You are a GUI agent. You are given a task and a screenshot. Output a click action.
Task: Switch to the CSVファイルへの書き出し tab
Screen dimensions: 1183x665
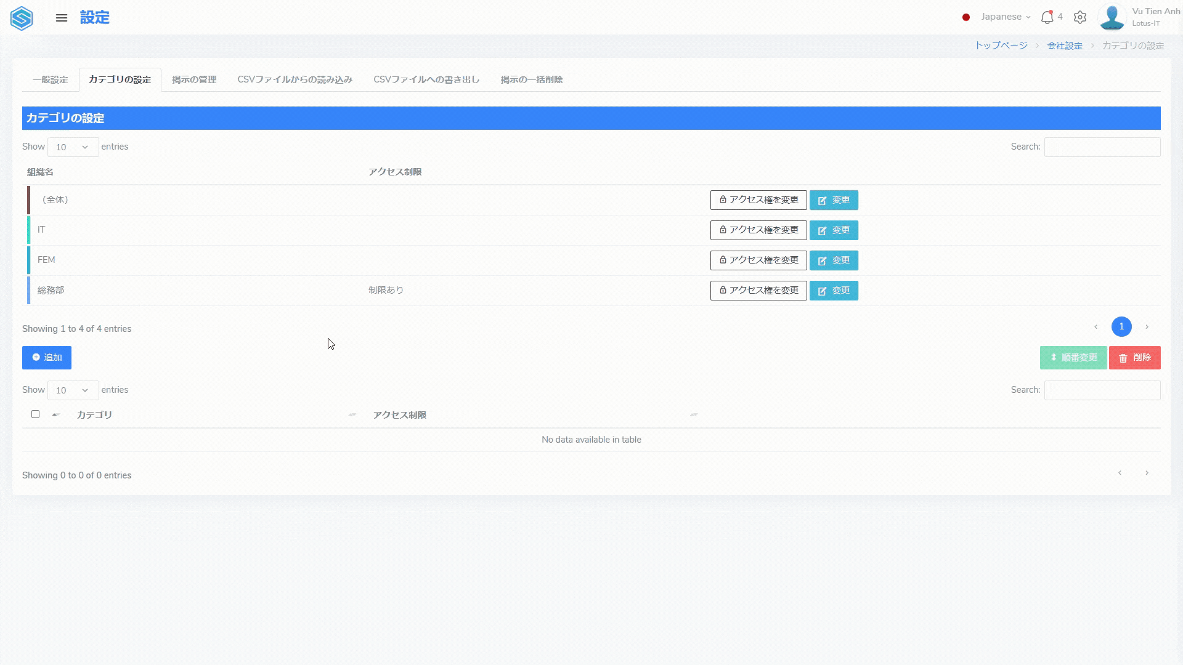(x=426, y=79)
